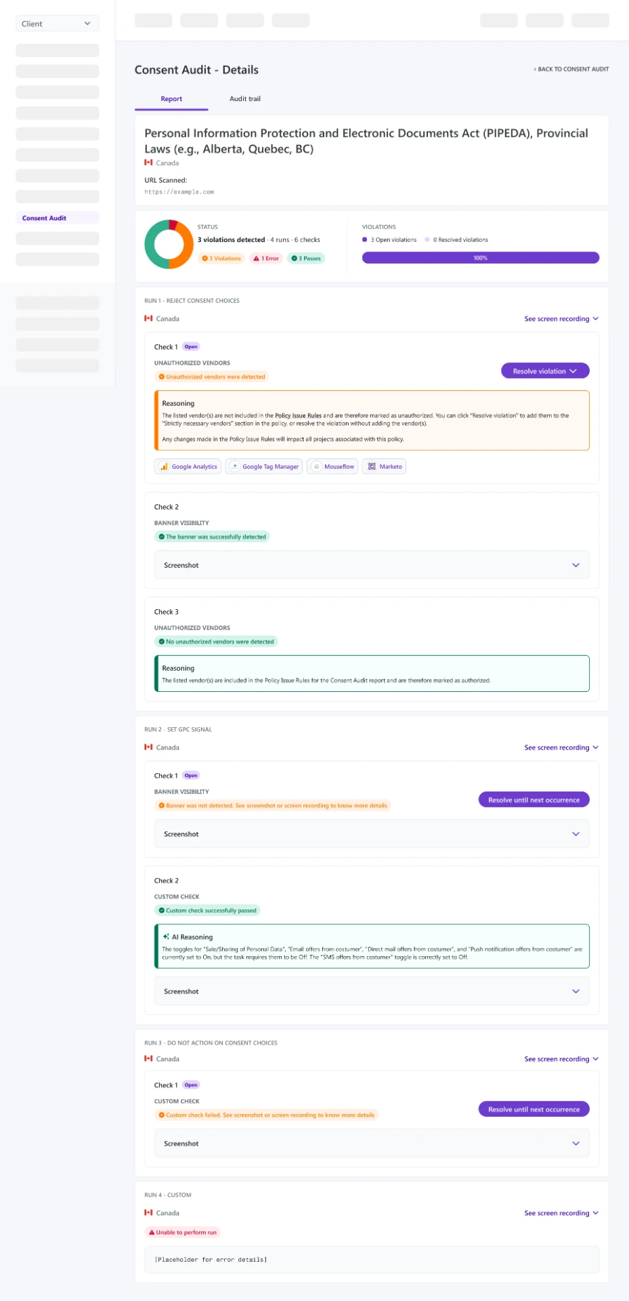
Task: Click Open tag on Run 3 Check 1
Action: 191,1085
